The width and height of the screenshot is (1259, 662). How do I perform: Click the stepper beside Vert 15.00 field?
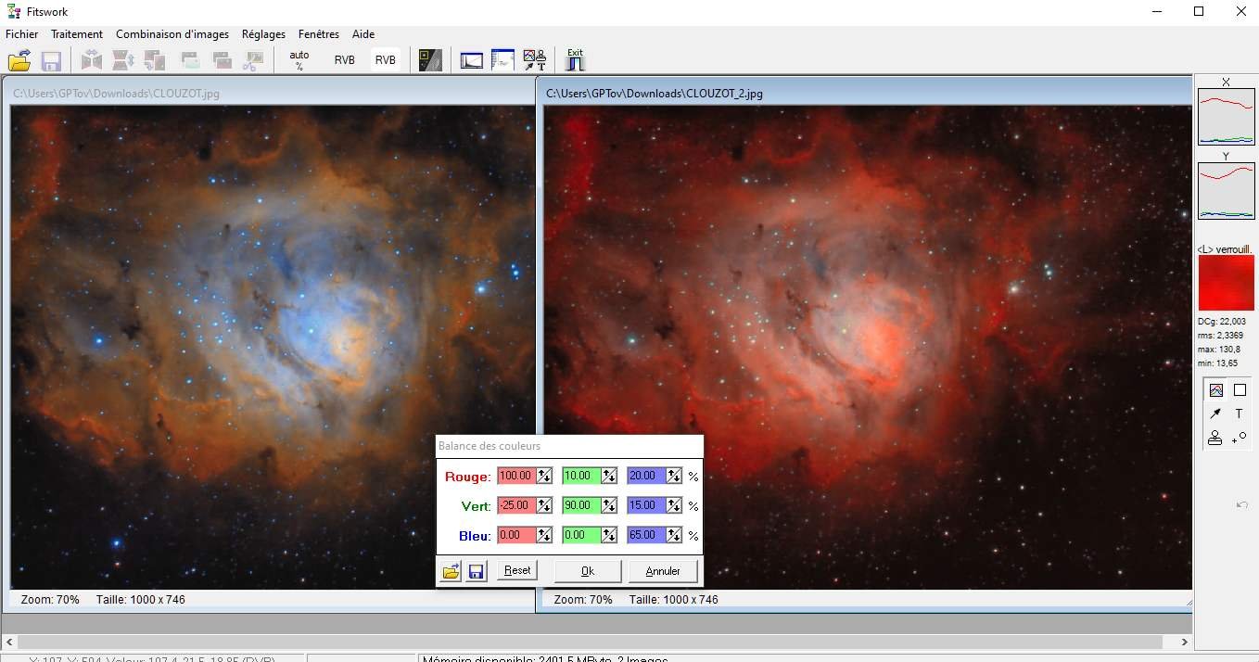click(x=674, y=505)
